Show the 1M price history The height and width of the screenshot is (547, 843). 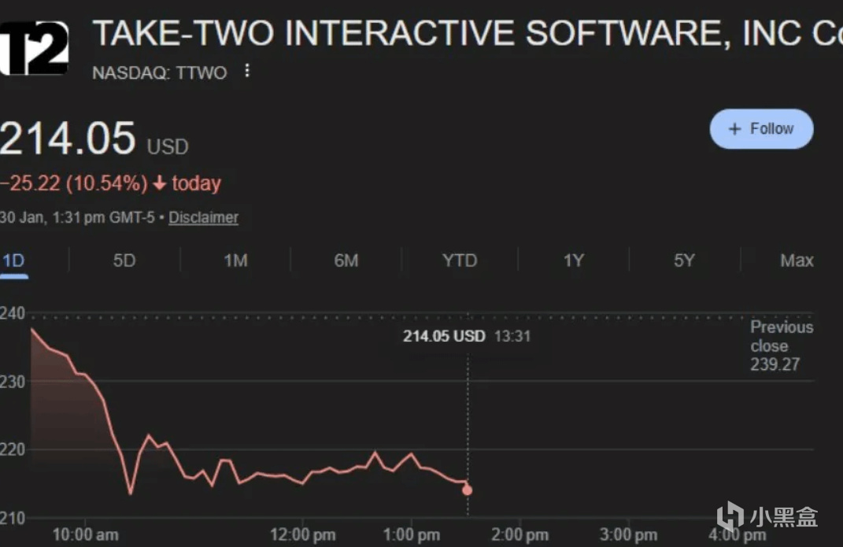(x=235, y=261)
